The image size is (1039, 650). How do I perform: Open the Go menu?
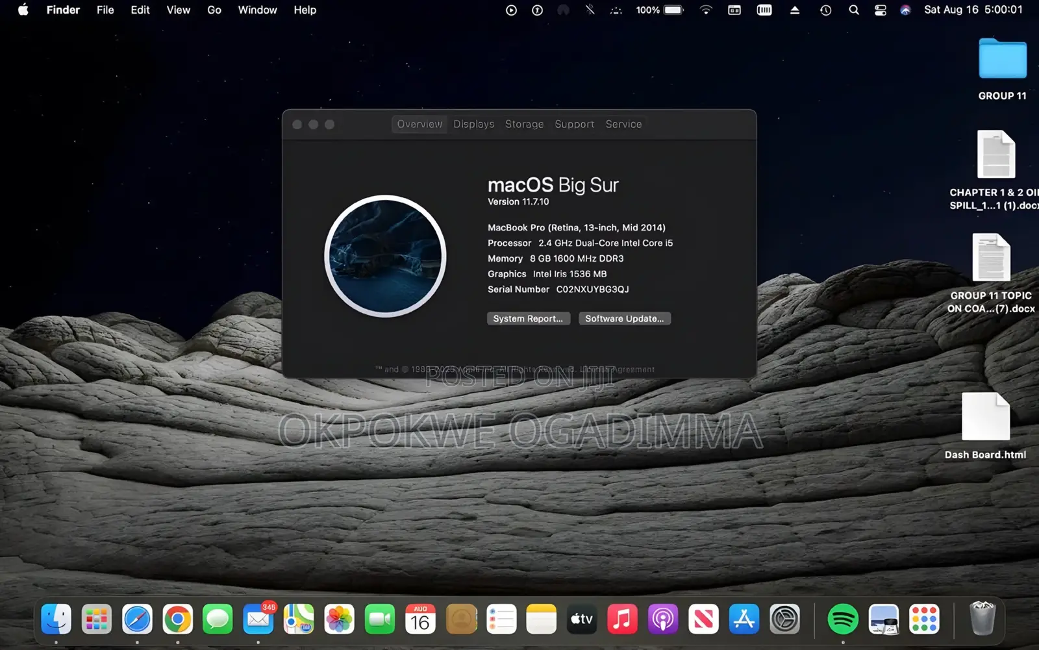pyautogui.click(x=214, y=10)
